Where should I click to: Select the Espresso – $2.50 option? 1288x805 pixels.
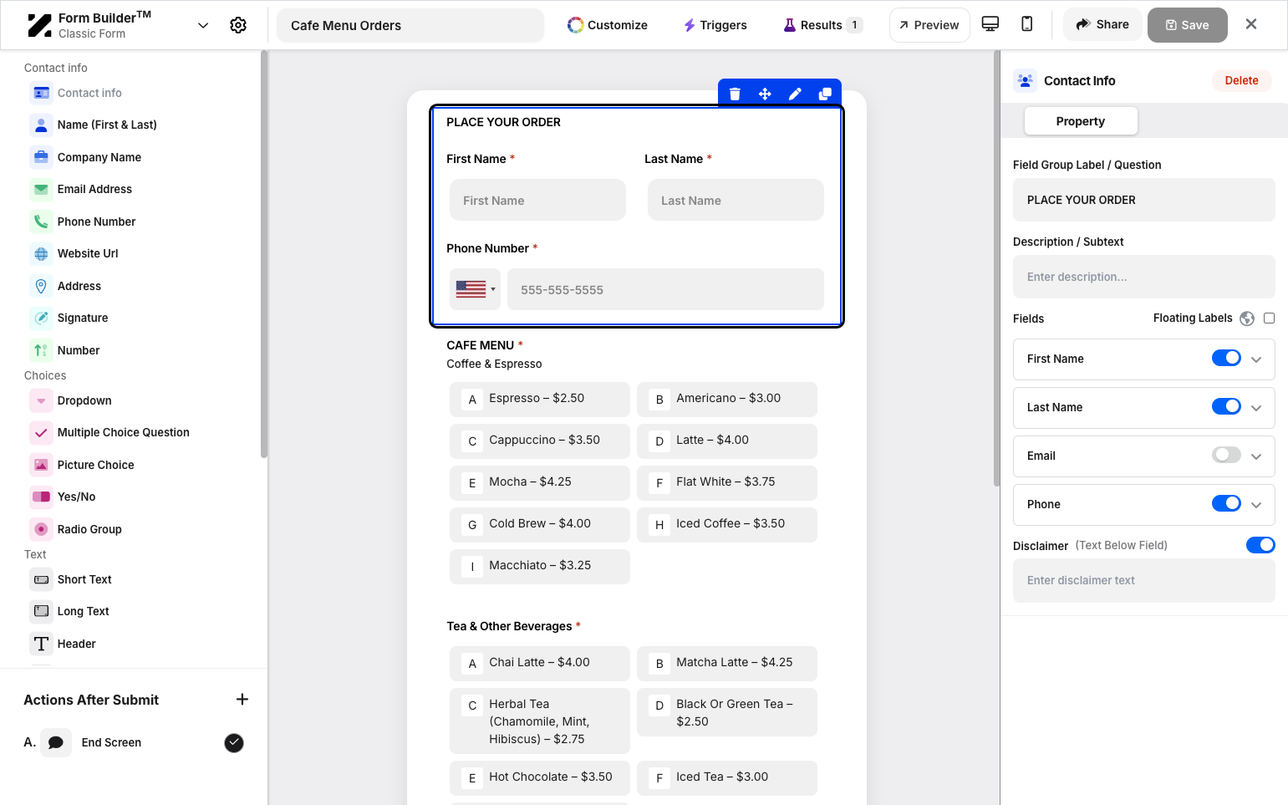coord(539,399)
